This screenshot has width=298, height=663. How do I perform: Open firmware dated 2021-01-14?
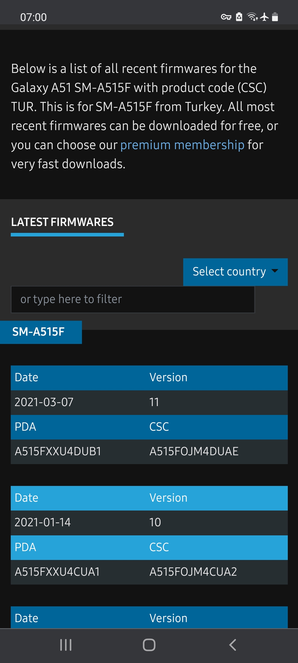43,522
